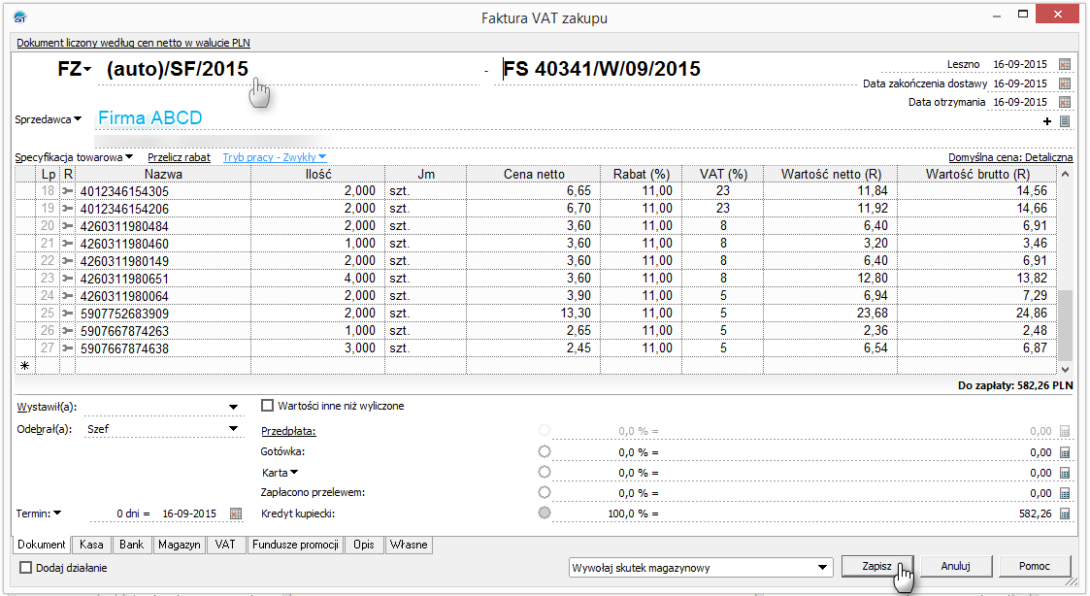Switch to the Magazyn tab
The width and height of the screenshot is (1090, 596).
[179, 545]
